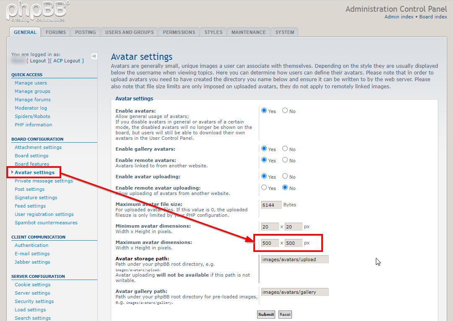Open Server settings

click(32, 293)
